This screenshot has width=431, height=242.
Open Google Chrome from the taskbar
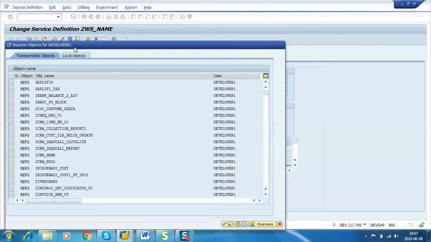(x=87, y=236)
